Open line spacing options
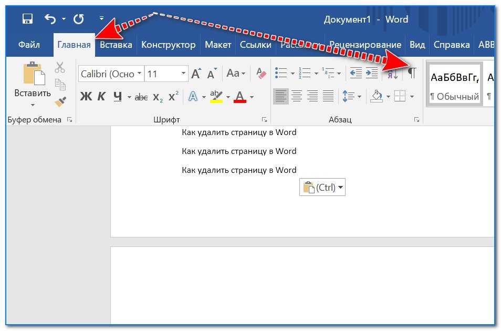 click(x=351, y=96)
